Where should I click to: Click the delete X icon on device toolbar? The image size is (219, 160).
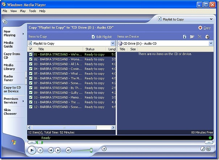200,37
